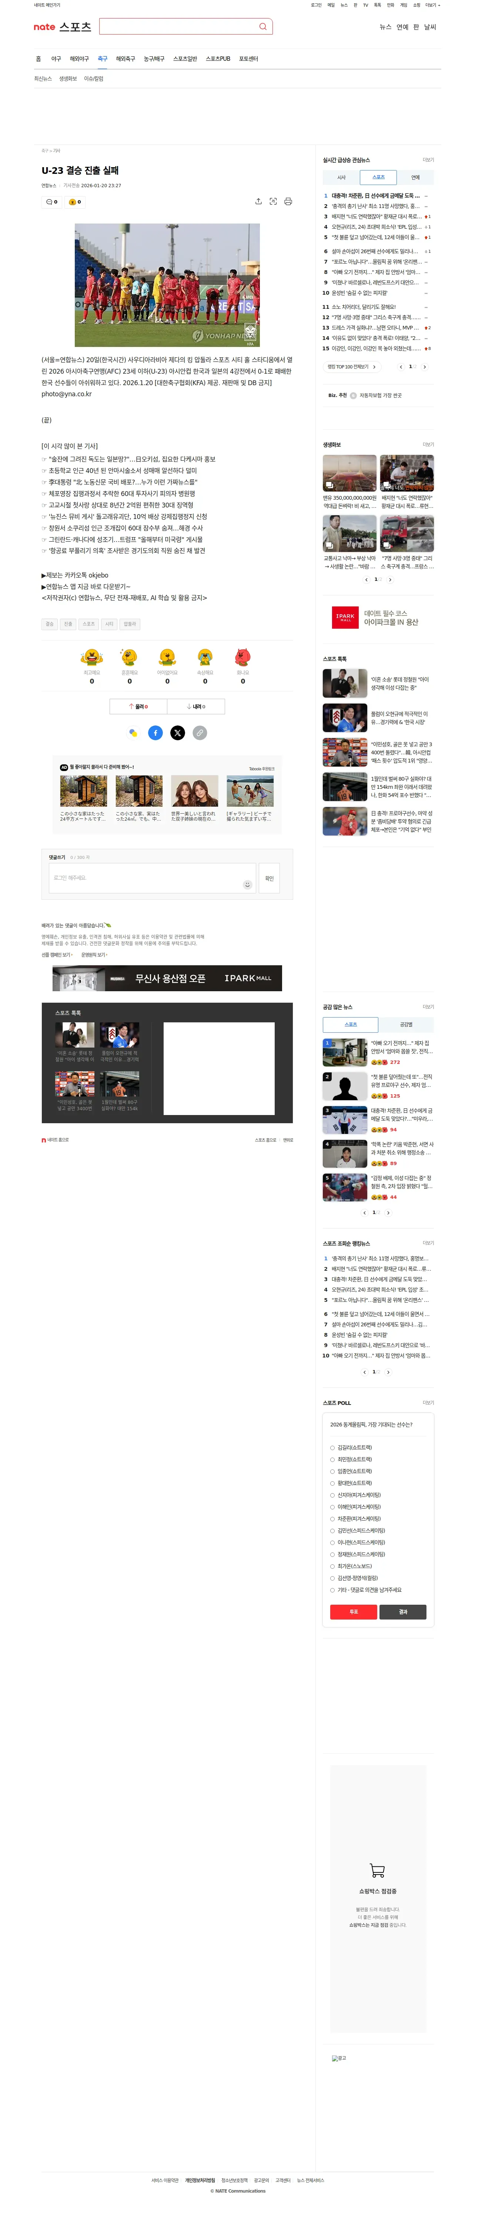The image size is (492, 2213).
Task: Open 더보기 next to 생생화보
Action: (428, 444)
